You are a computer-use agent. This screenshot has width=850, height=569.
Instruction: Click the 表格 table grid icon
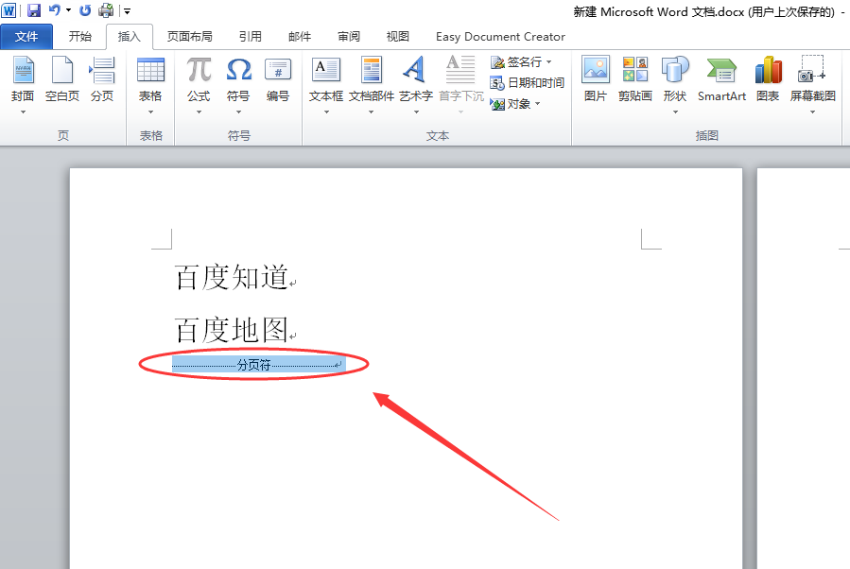tap(150, 71)
